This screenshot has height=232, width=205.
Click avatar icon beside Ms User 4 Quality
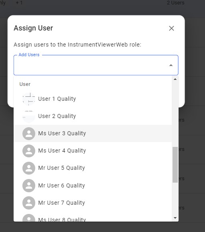point(29,151)
